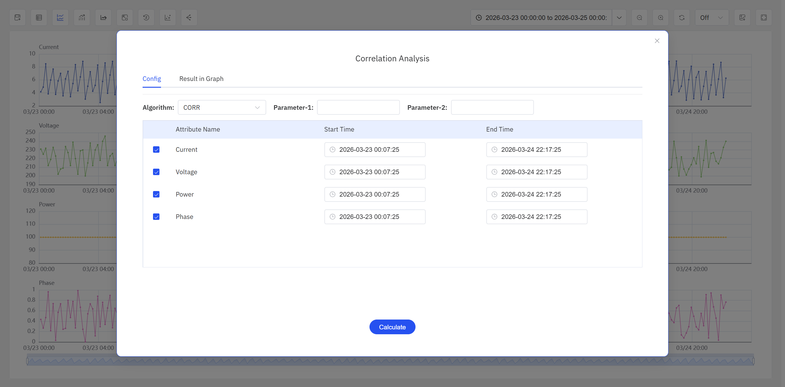785x387 pixels.
Task: Switch to table view icon
Action: pos(39,17)
